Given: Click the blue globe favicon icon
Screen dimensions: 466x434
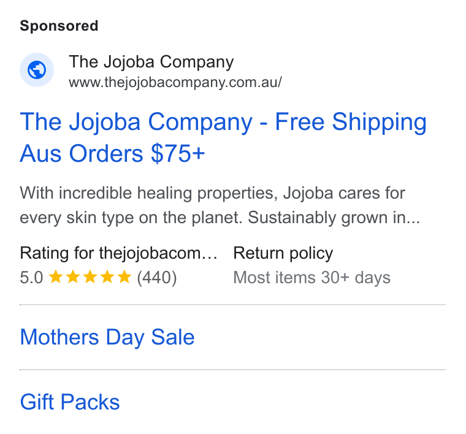Looking at the screenshot, I should coord(37,70).
